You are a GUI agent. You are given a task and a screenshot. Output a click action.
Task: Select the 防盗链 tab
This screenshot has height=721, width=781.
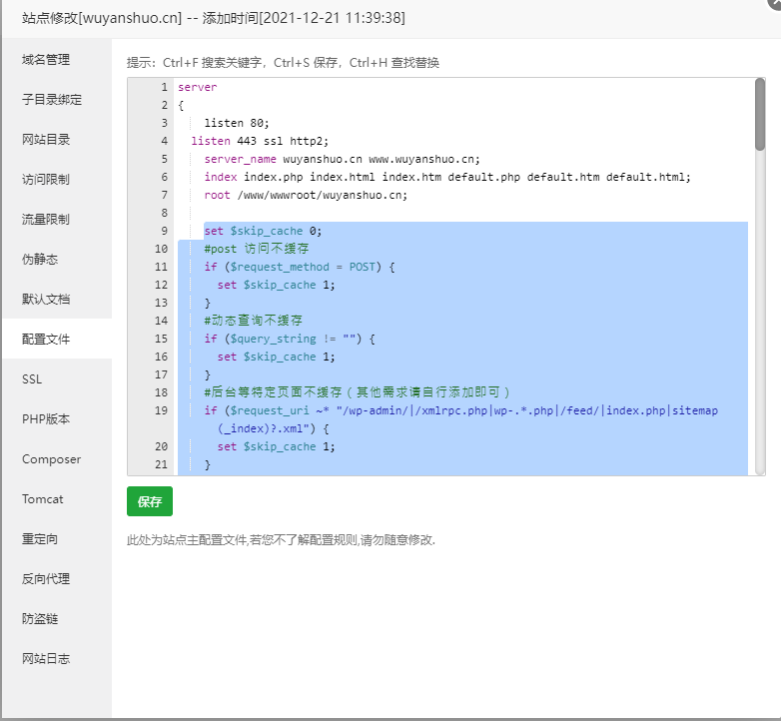(57, 618)
